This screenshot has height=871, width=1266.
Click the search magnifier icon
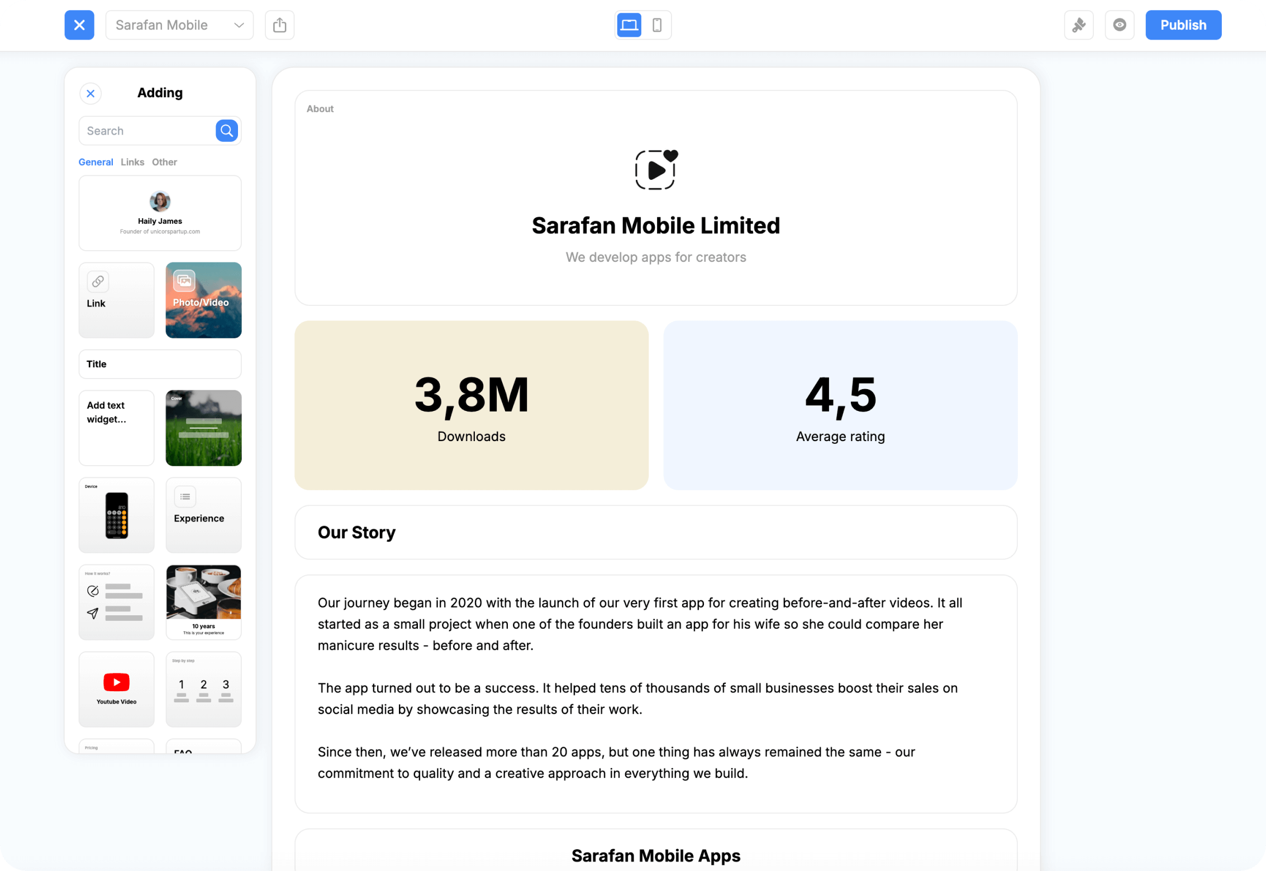click(x=226, y=130)
